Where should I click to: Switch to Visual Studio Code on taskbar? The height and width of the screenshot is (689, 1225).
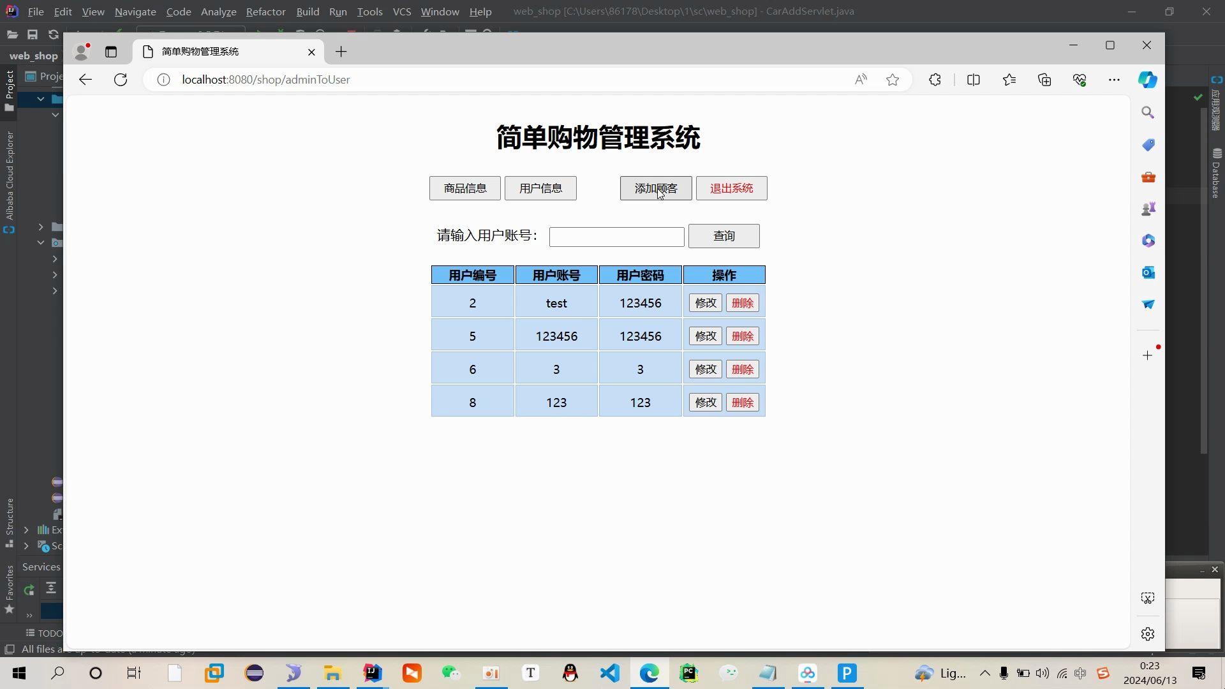[x=610, y=673]
